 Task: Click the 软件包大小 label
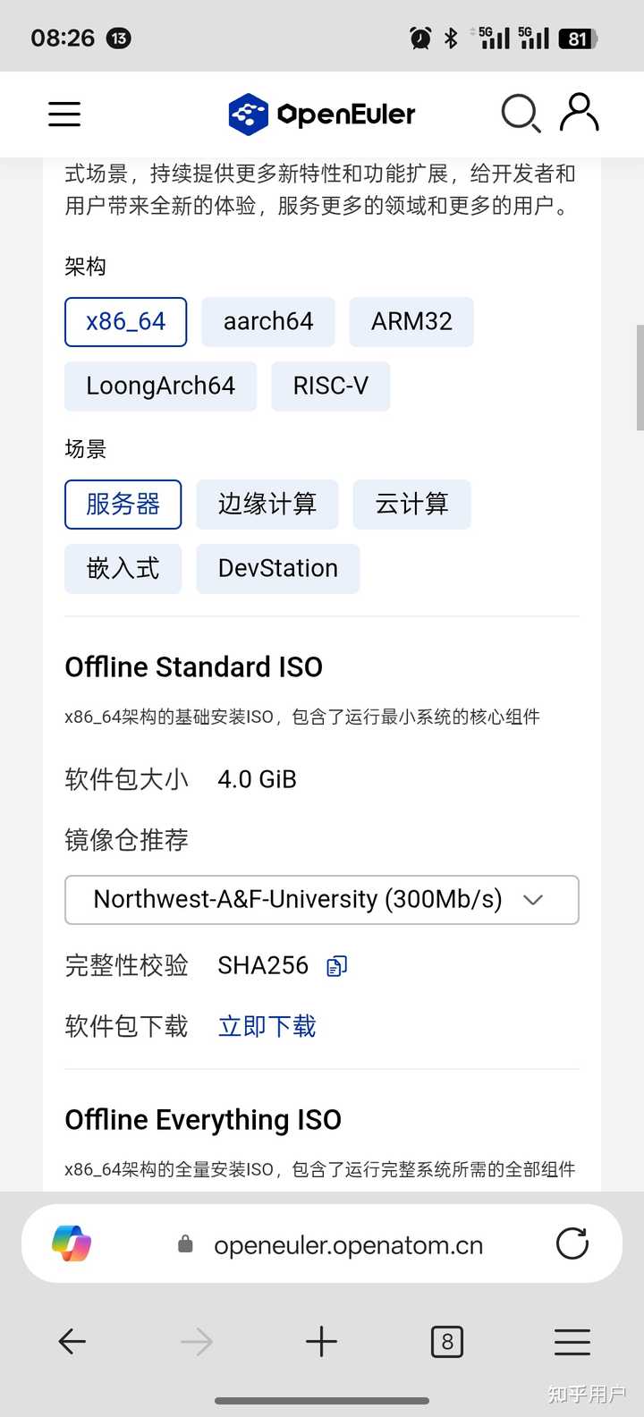pos(126,779)
